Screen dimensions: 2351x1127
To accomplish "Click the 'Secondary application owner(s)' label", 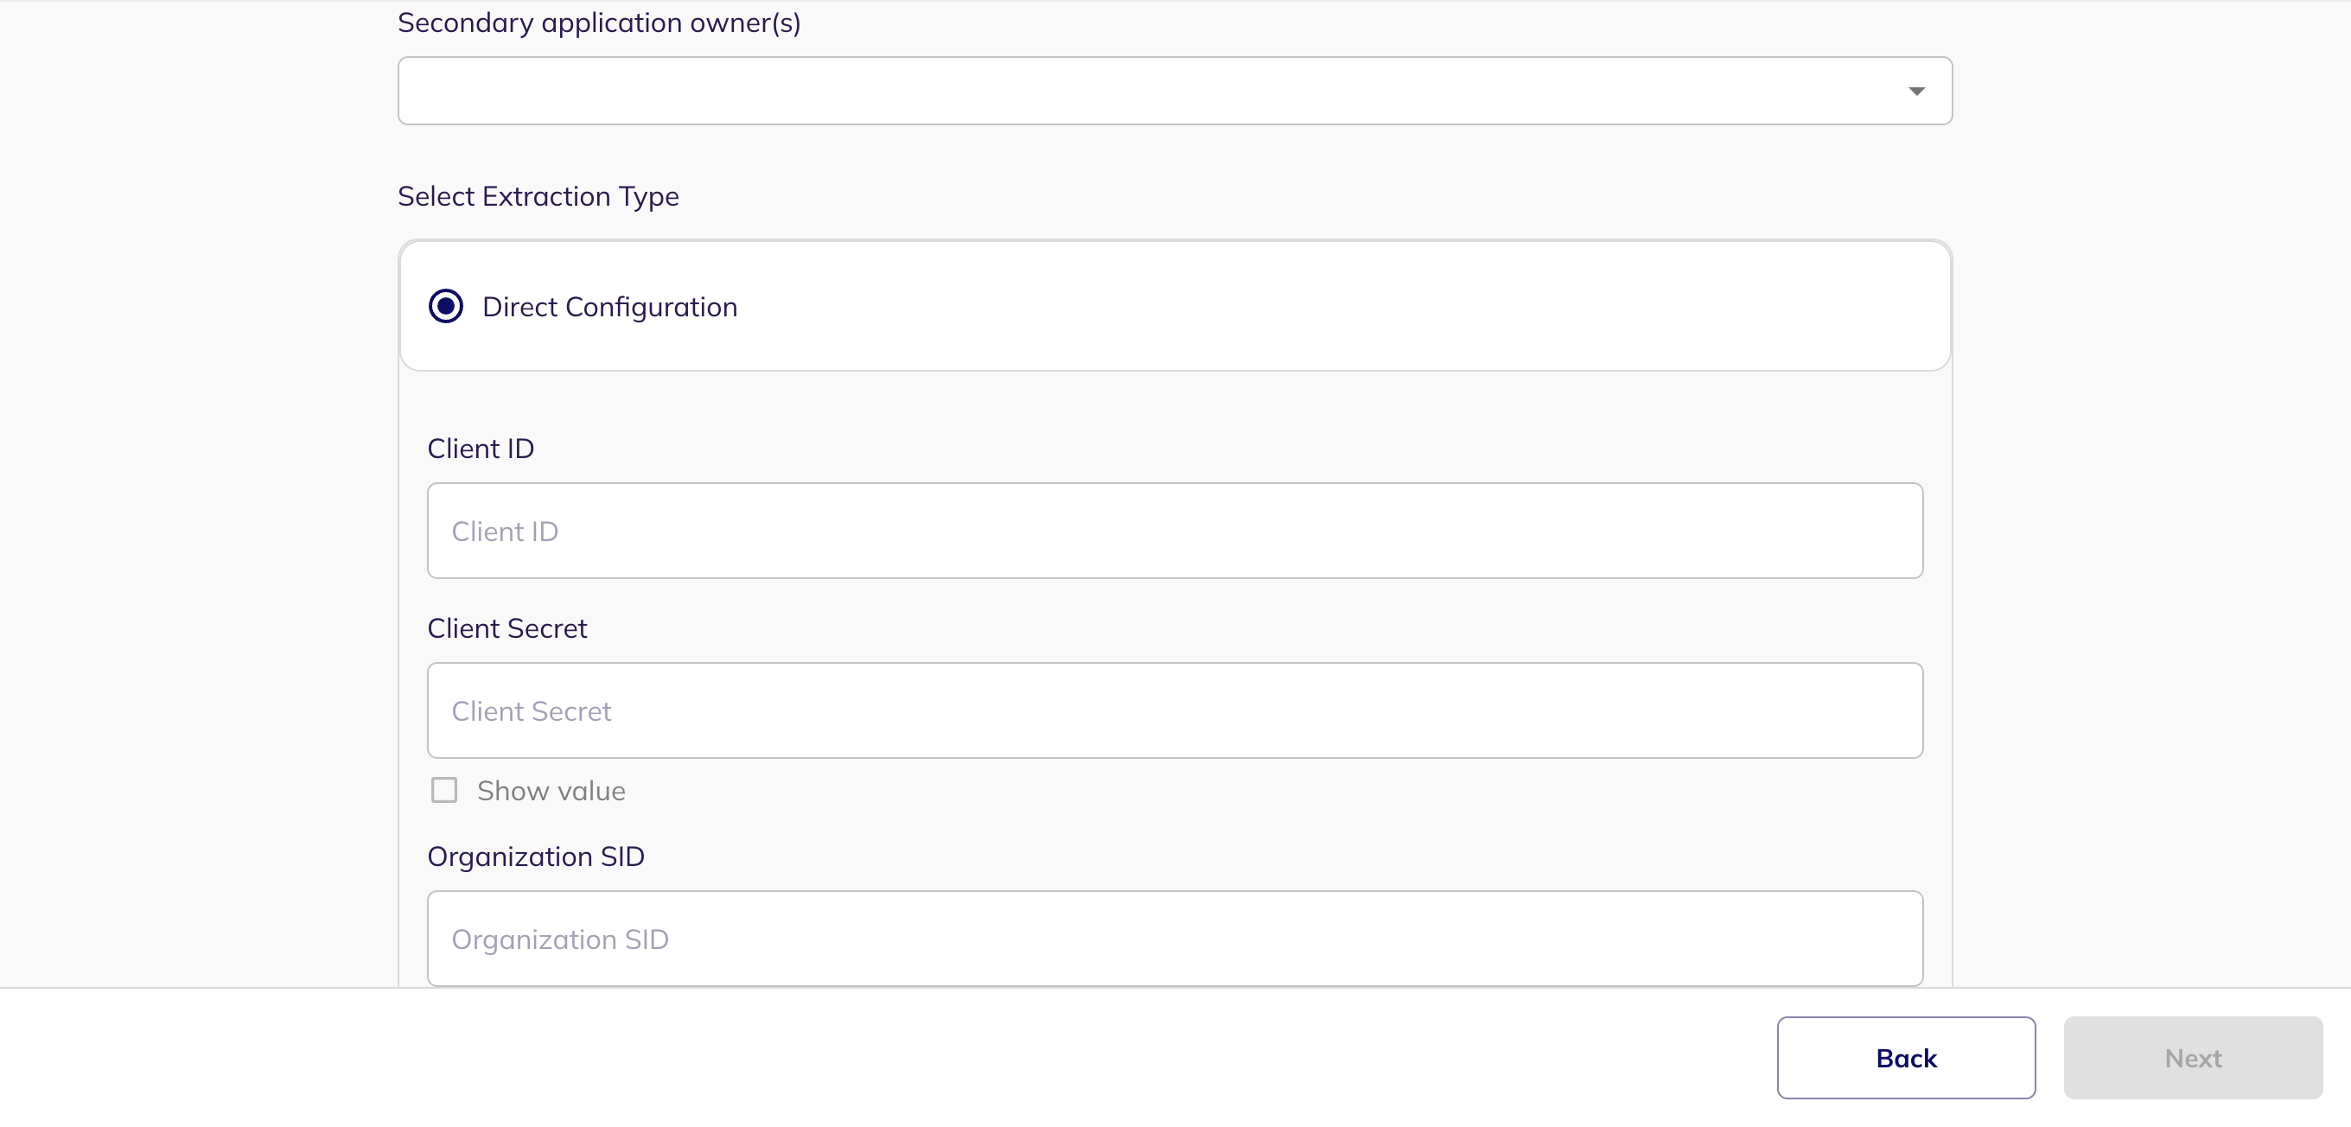I will click(599, 22).
